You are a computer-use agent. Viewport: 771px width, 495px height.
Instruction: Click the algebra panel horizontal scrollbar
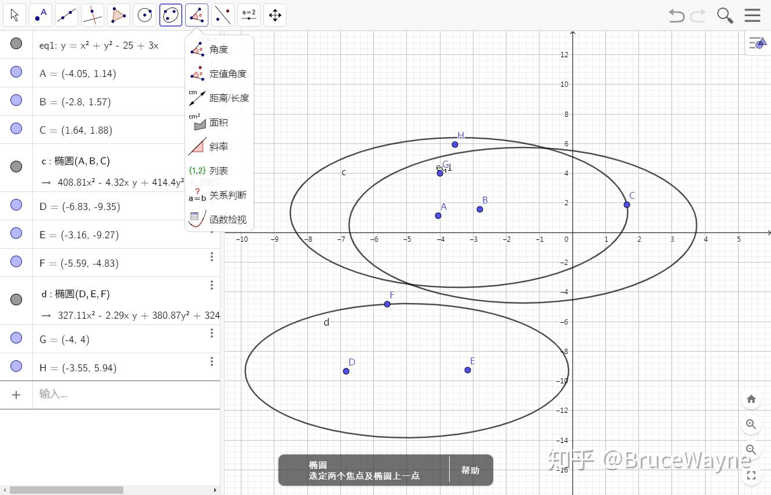pos(67,490)
